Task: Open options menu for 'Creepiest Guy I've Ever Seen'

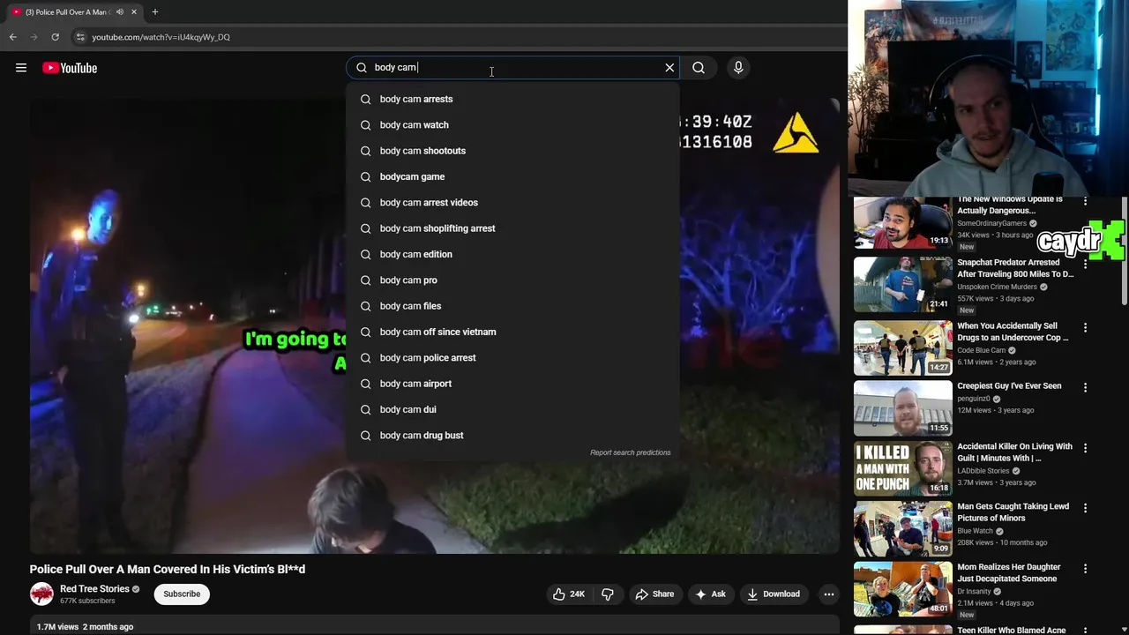Action: [x=1085, y=387]
